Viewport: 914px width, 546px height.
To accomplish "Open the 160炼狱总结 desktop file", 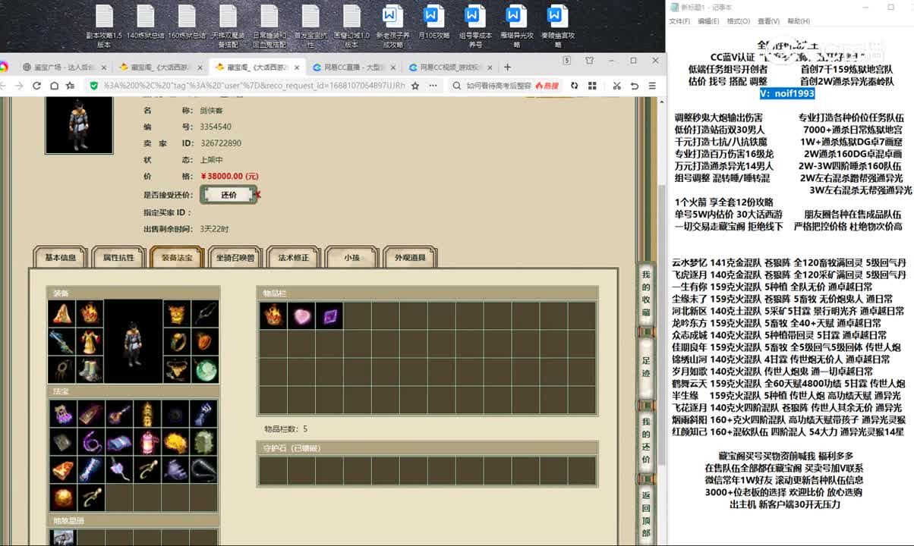I will (x=187, y=23).
